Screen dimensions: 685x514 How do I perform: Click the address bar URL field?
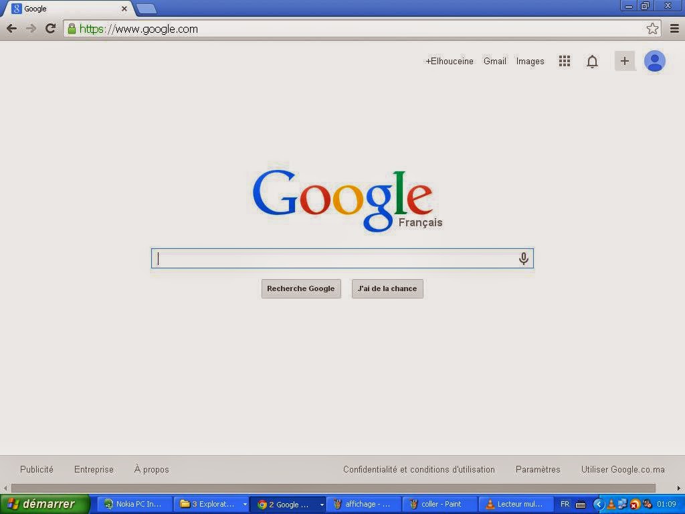pyautogui.click(x=357, y=29)
